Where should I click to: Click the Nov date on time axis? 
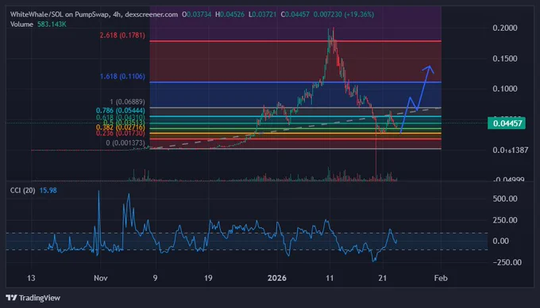point(101,278)
